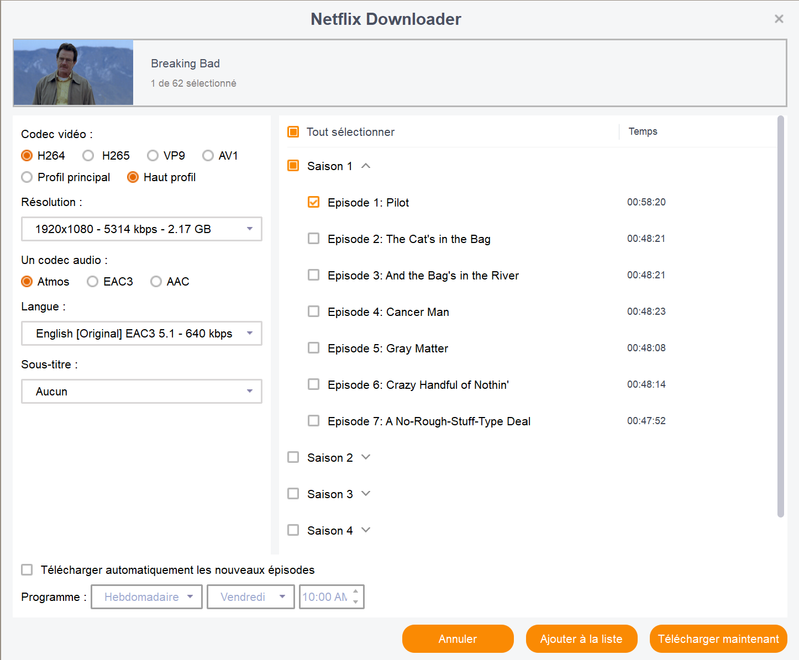Select the Haut profil option
Image resolution: width=799 pixels, height=660 pixels.
click(133, 177)
